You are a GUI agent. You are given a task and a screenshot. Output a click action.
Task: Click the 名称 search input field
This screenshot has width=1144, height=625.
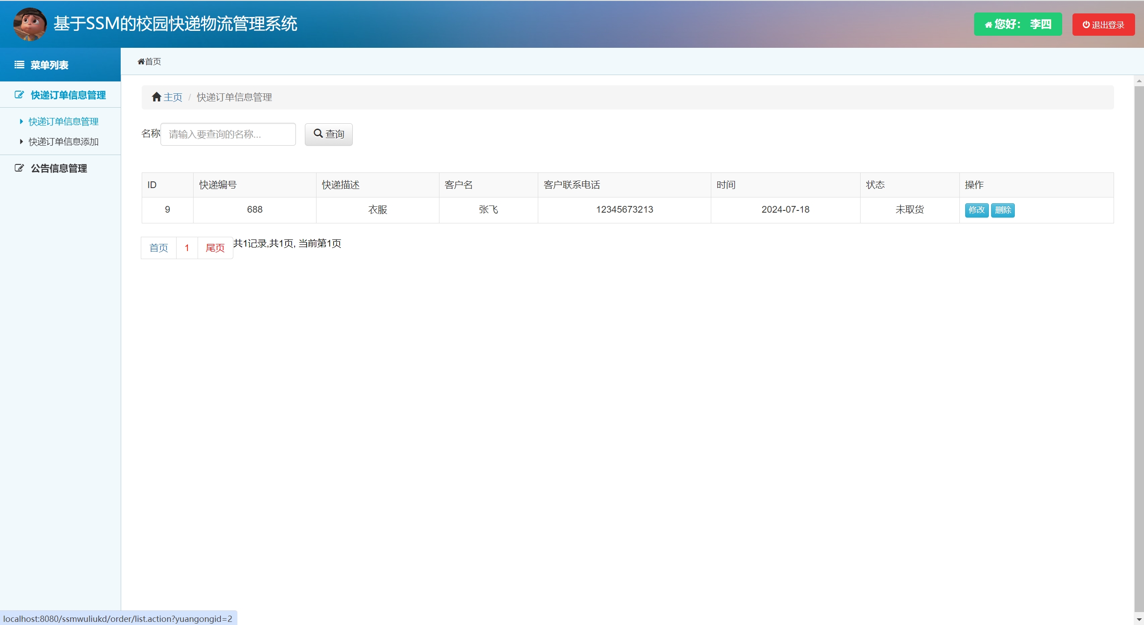tap(228, 134)
